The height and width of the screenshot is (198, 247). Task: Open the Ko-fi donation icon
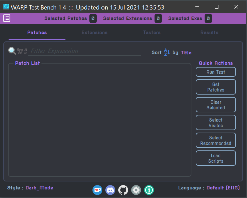(97, 190)
